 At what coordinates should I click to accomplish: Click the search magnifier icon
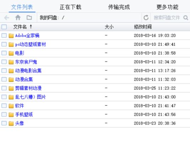(x=185, y=18)
